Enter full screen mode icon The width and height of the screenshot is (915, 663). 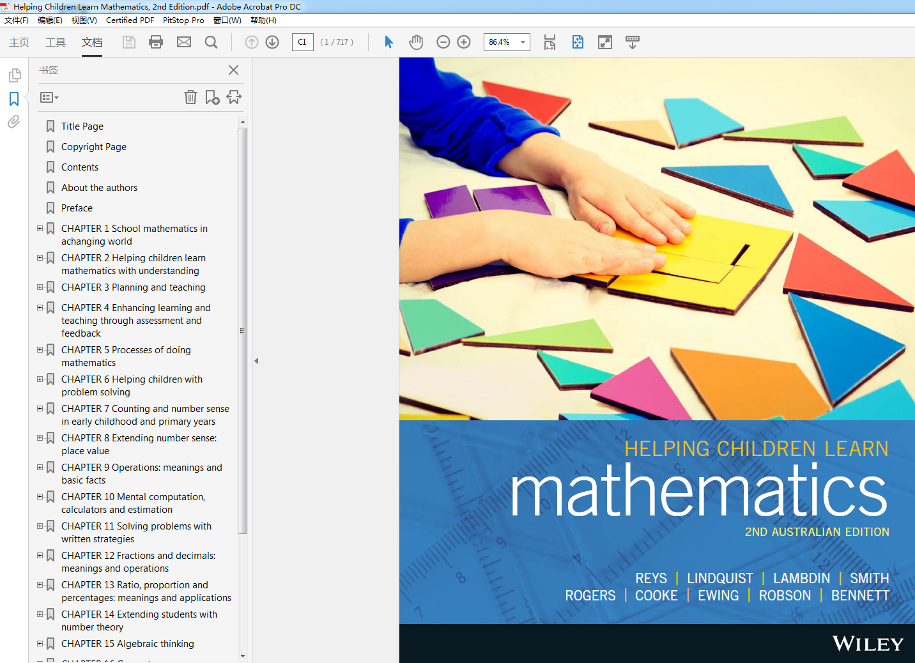605,42
